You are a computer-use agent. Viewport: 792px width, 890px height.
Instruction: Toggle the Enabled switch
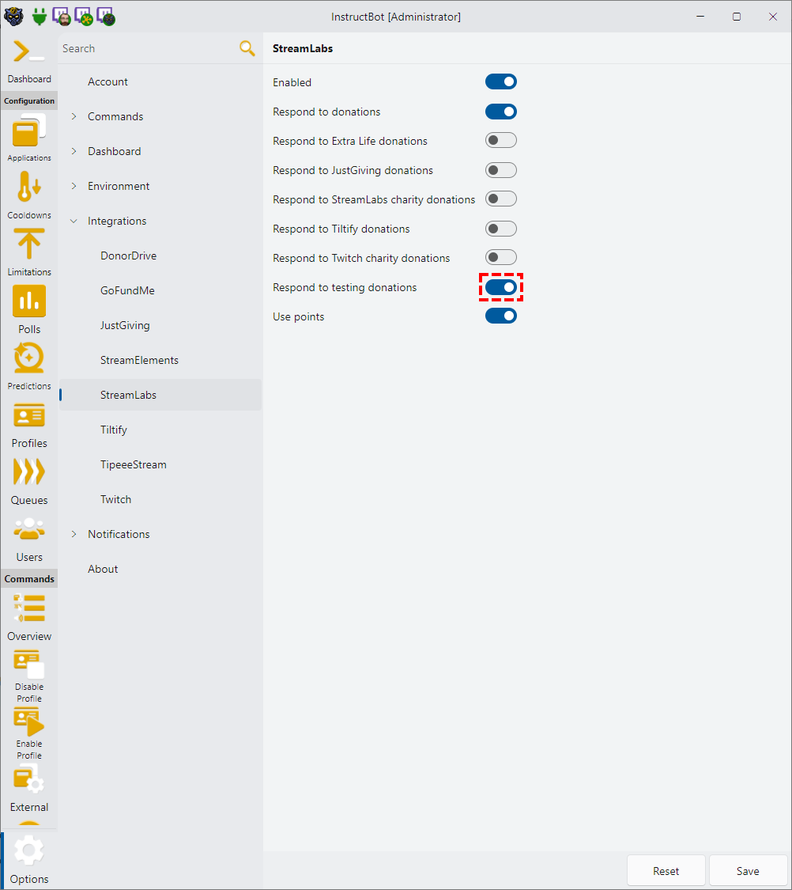click(x=500, y=81)
